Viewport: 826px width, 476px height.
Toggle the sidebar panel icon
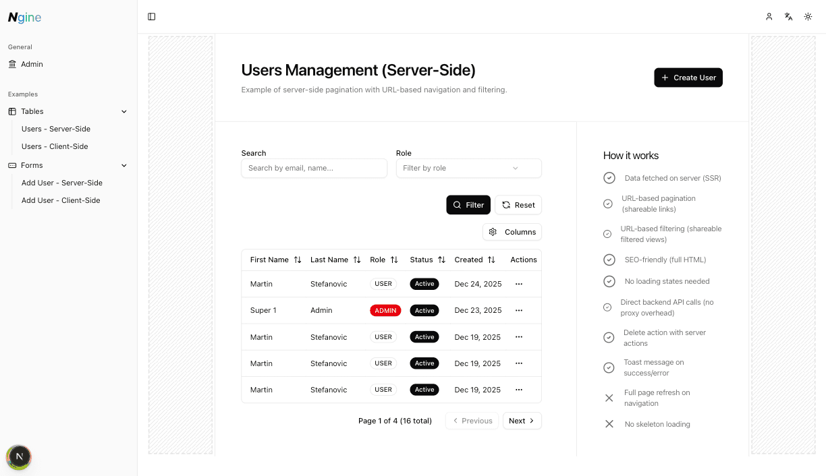pos(152,17)
